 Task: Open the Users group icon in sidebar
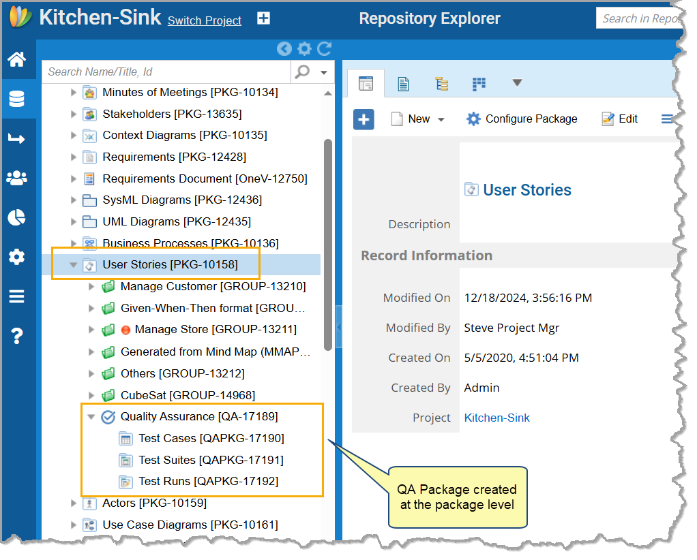click(x=17, y=178)
